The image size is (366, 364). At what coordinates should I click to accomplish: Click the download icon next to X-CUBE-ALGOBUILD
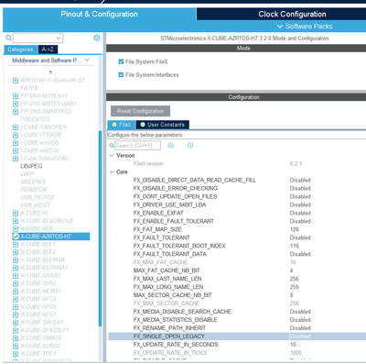click(x=16, y=221)
